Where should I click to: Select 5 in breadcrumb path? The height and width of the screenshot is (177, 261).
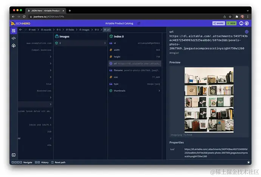click(58, 30)
